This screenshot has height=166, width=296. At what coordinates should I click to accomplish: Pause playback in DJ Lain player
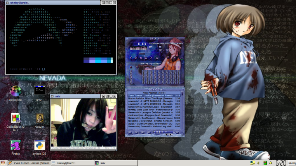[x=141, y=58]
